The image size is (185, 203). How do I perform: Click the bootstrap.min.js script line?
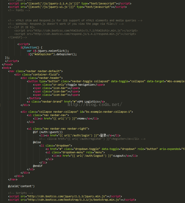point(72,200)
